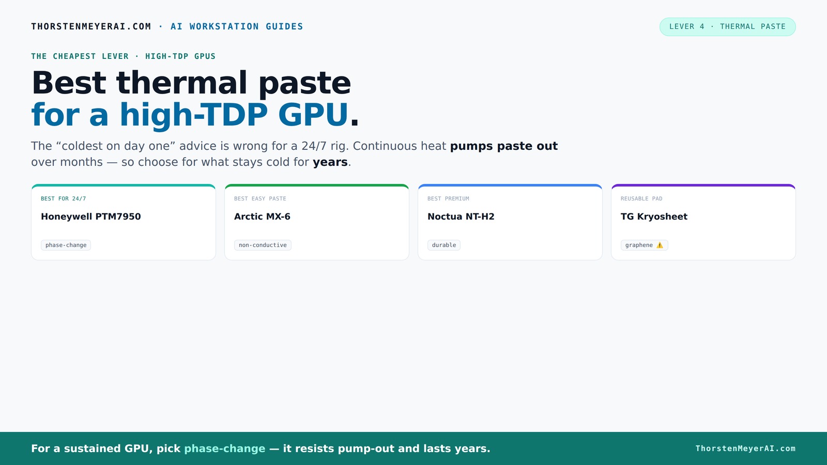Click the highlighted phase-change footer text
The height and width of the screenshot is (465, 827).
click(225, 448)
